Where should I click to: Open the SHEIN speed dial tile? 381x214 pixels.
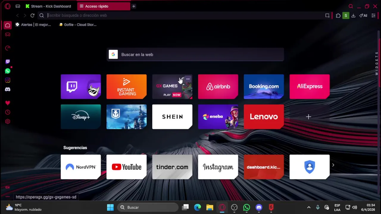[x=172, y=117]
